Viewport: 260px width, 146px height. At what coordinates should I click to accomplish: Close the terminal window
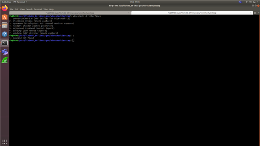(x=258, y=6)
